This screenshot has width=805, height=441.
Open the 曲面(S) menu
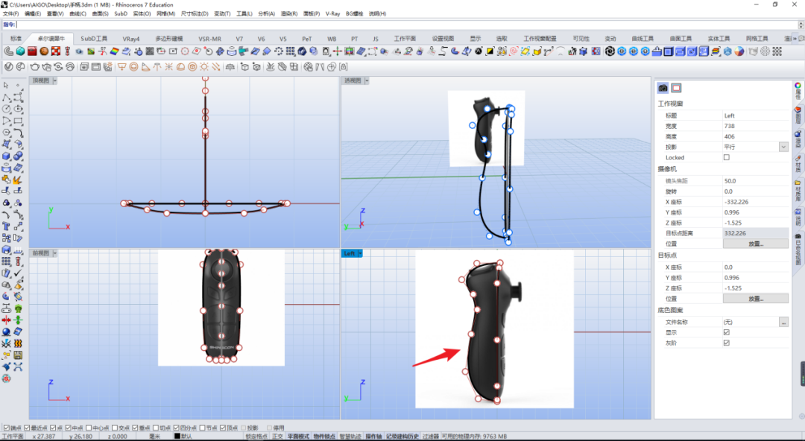click(x=100, y=14)
